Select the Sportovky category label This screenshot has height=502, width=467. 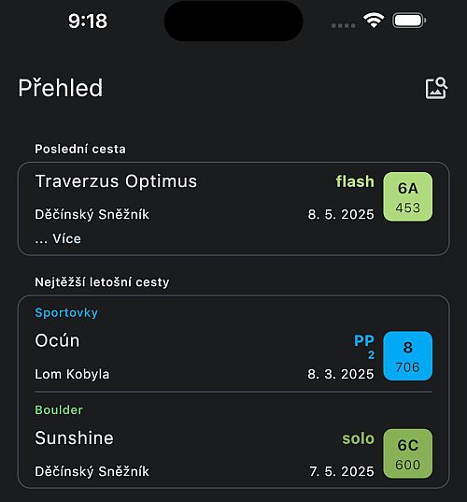pyautogui.click(x=66, y=313)
